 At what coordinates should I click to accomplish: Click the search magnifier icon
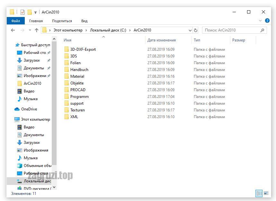262,30
